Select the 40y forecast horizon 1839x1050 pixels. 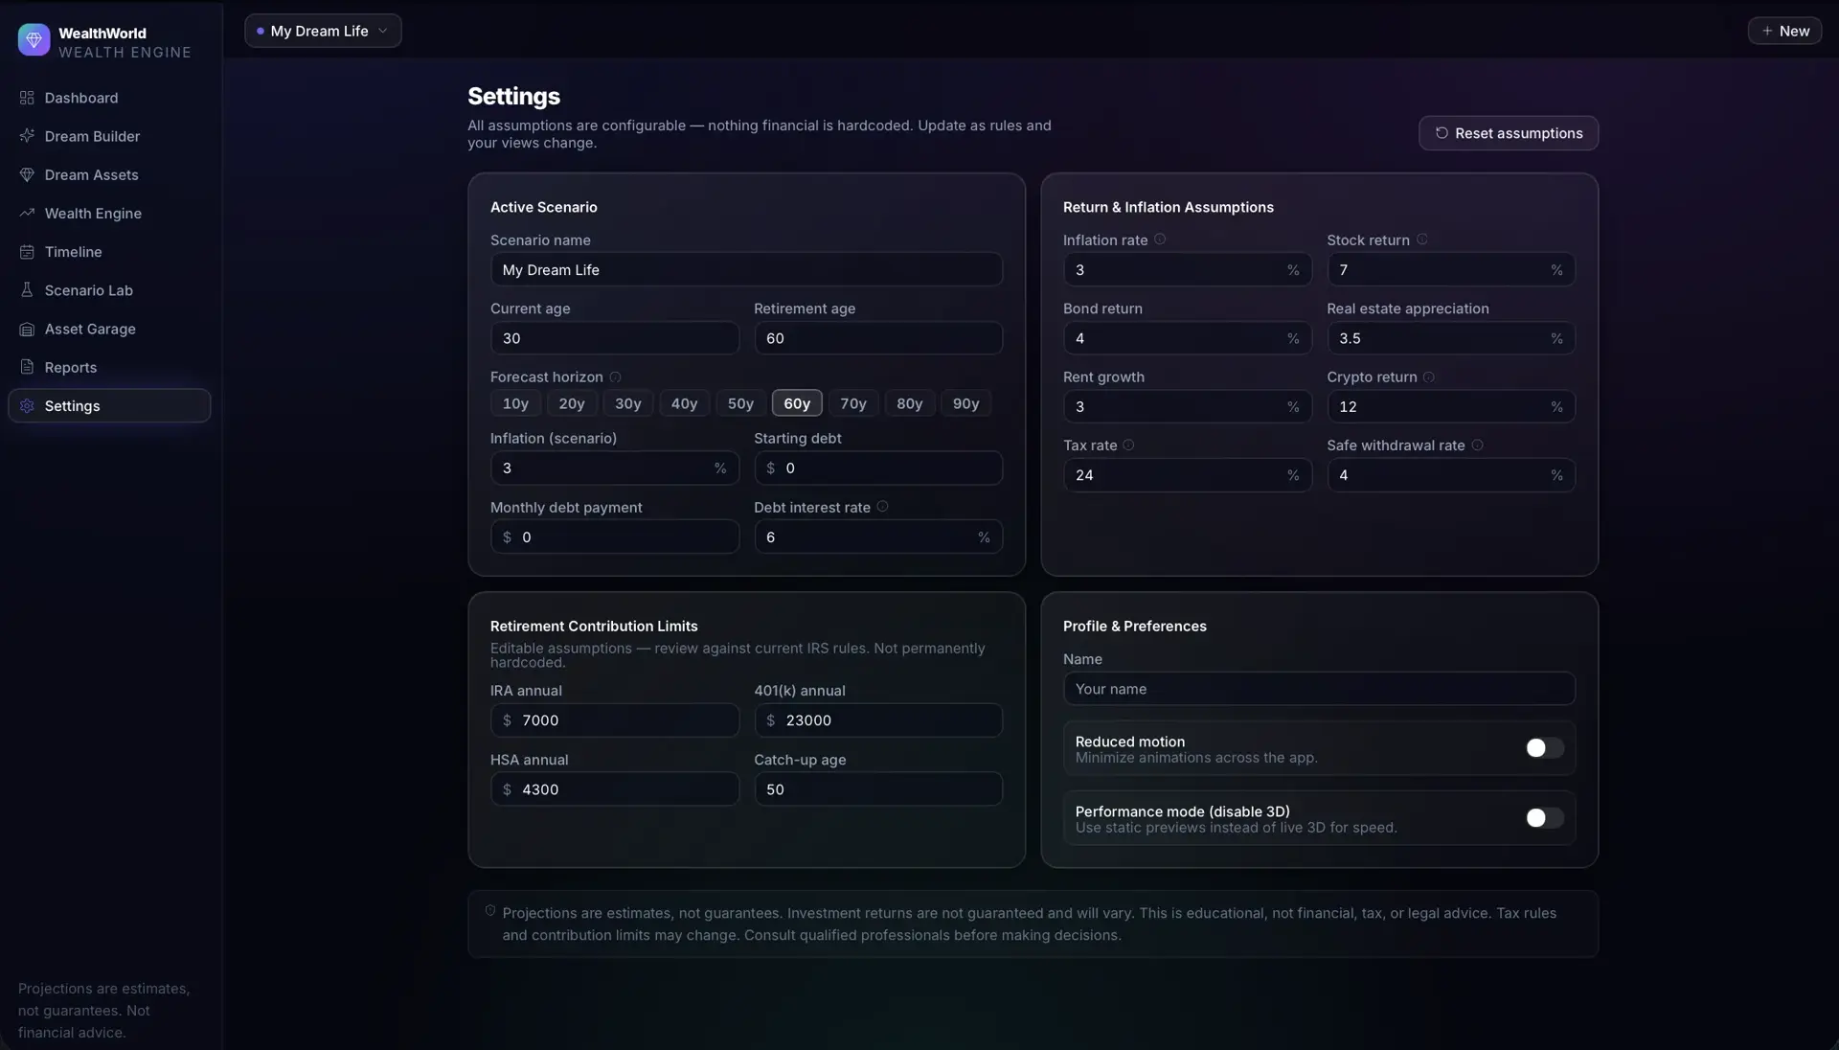684,403
